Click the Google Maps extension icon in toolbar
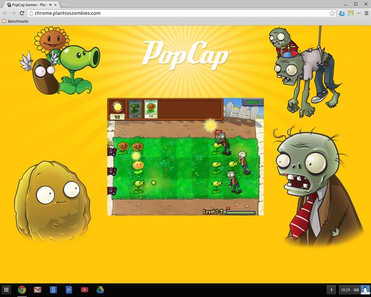The height and width of the screenshot is (297, 371). pyautogui.click(x=351, y=13)
